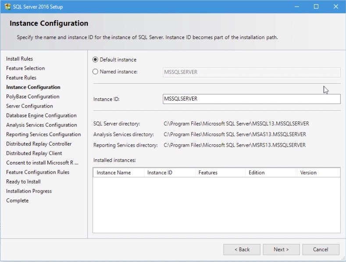Go to Install Rules step
Viewport: 346px width, 262px height.
coord(19,59)
